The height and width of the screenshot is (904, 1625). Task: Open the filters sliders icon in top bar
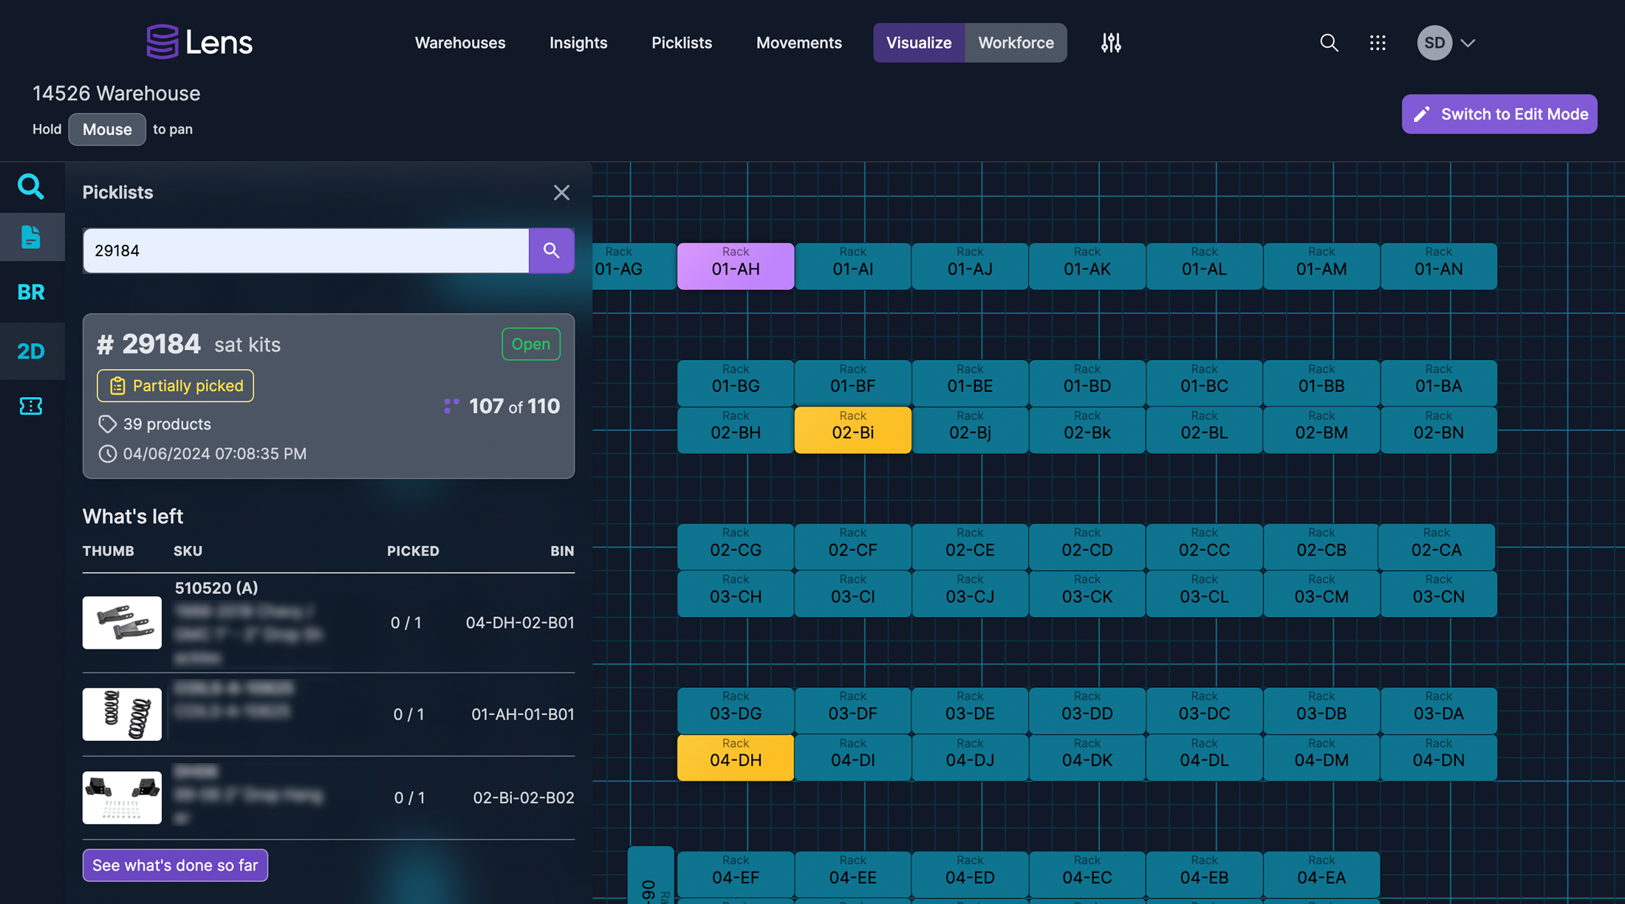[1111, 42]
